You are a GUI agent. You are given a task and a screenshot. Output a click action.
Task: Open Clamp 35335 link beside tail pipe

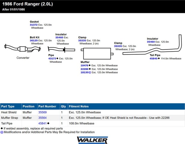118,46
